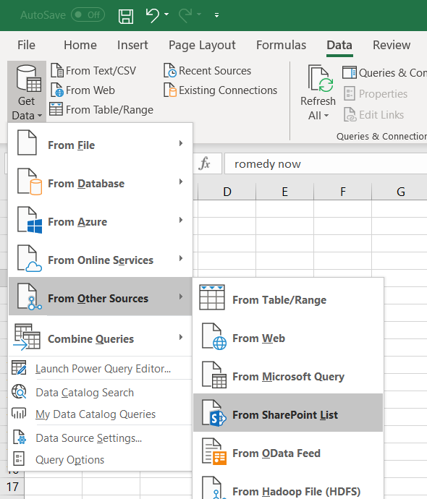Open Existing Connections

[220, 90]
